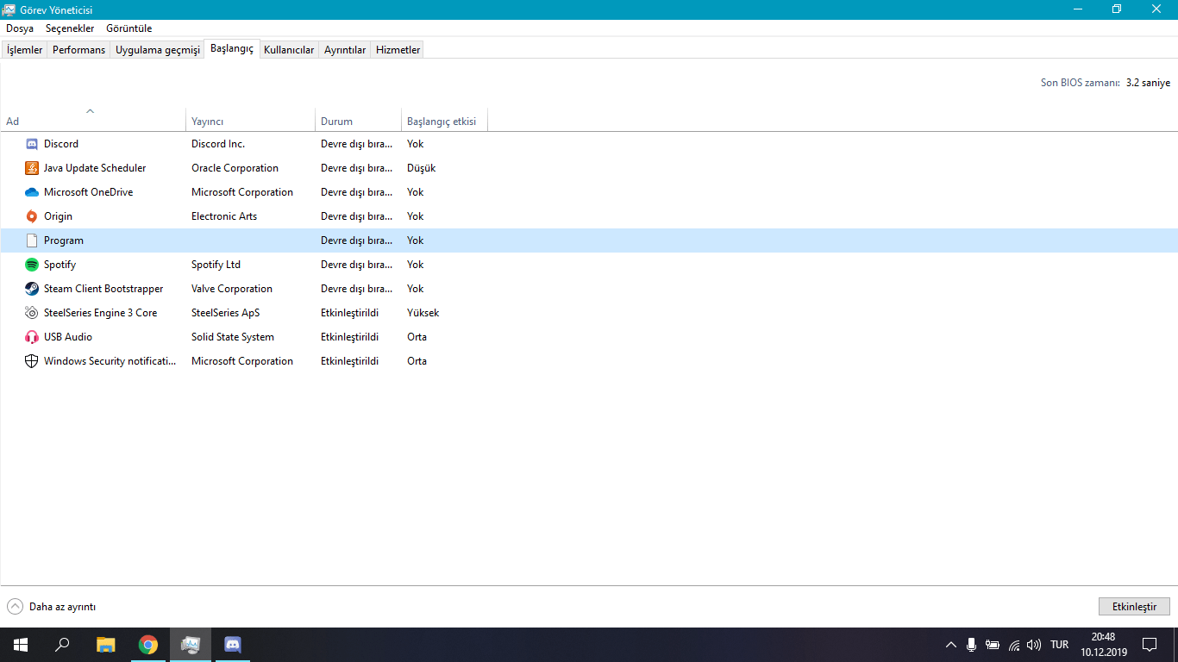Open the notification center
The width and height of the screenshot is (1178, 662).
(x=1150, y=645)
